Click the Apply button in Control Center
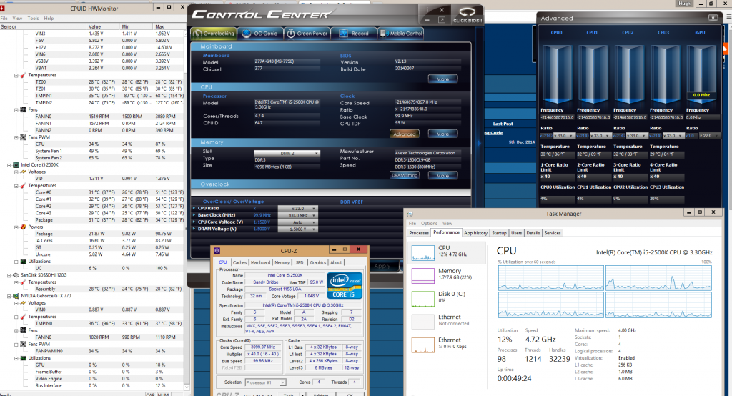Screen dimensions: 732x396 (382, 266)
